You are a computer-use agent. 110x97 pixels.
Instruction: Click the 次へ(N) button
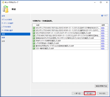(90, 93)
